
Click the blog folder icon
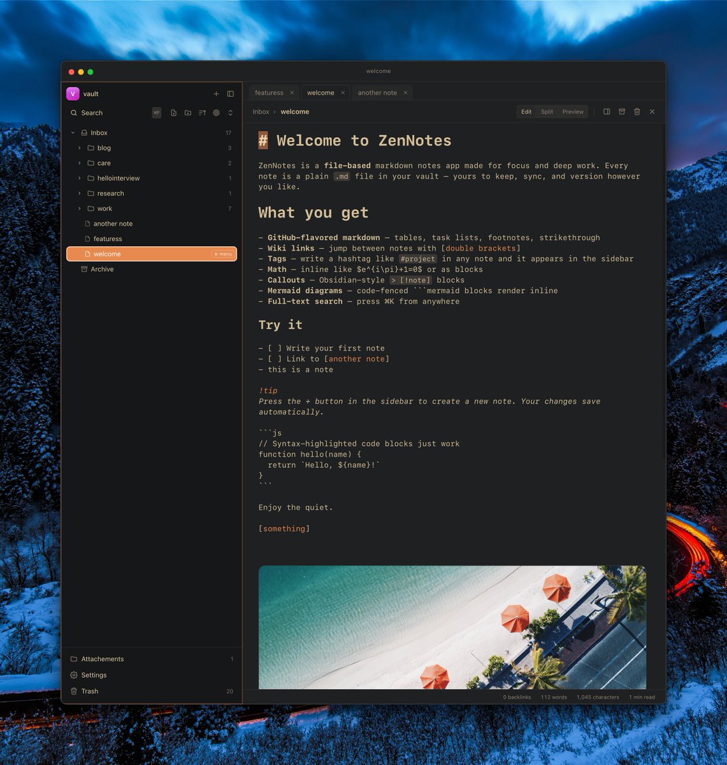(90, 148)
